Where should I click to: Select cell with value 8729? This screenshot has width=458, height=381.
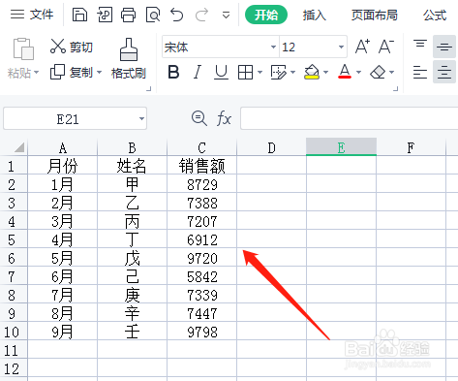(x=202, y=184)
